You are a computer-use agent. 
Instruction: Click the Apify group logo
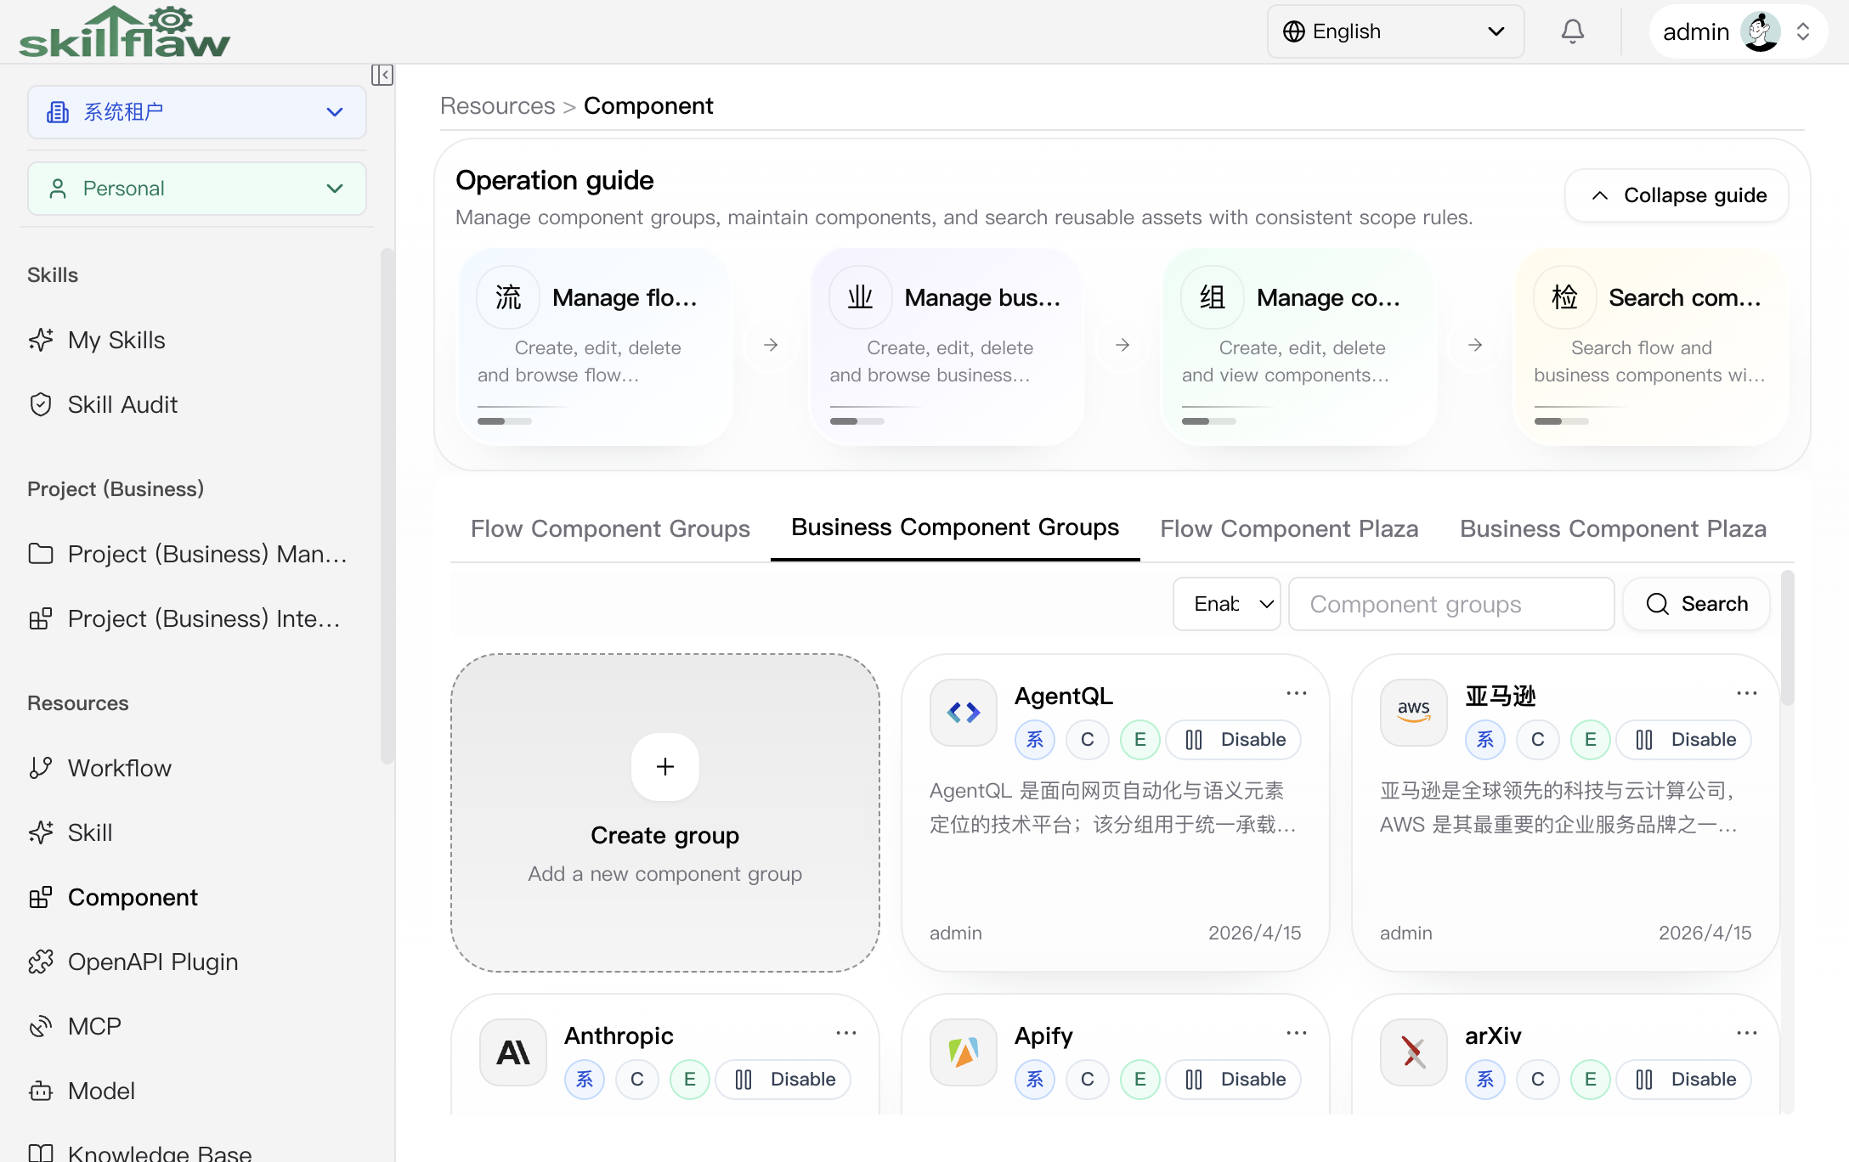[x=964, y=1052]
